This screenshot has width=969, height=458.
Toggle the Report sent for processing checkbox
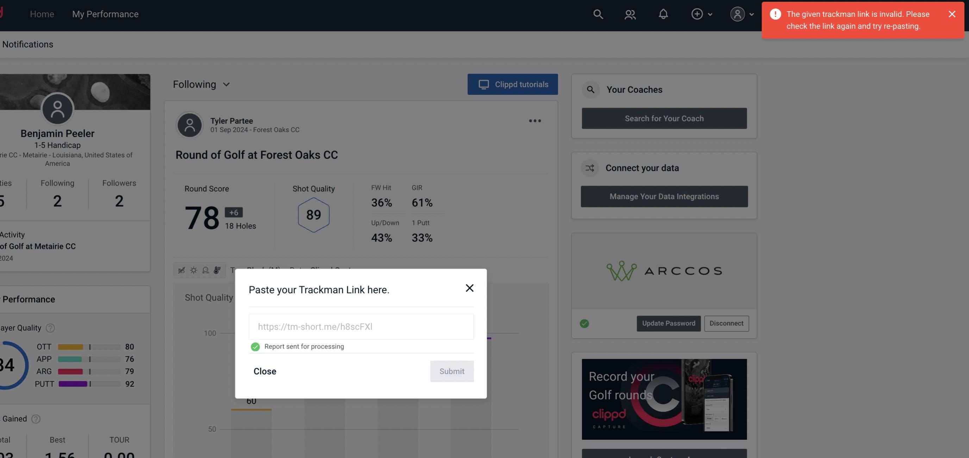pyautogui.click(x=254, y=346)
